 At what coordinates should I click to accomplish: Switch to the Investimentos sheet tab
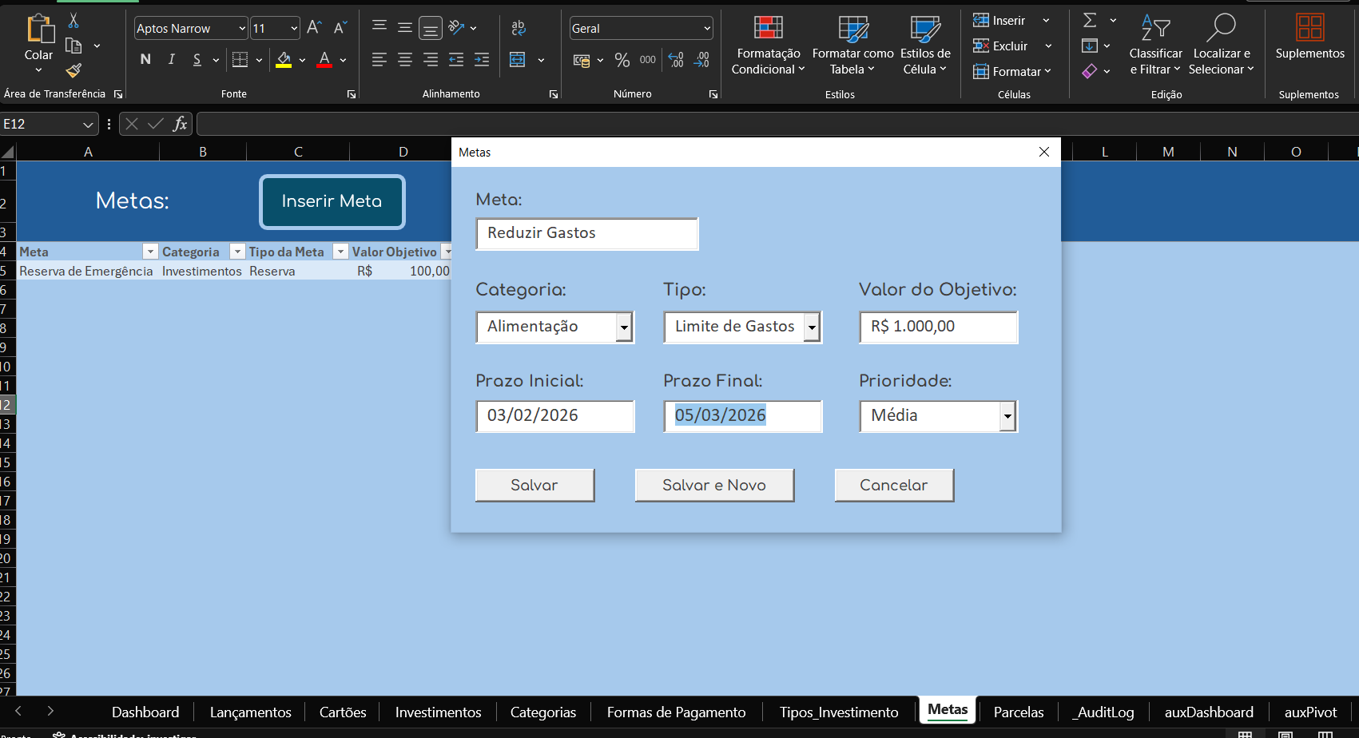[439, 712]
